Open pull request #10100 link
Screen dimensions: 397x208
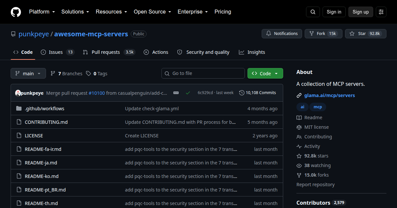coord(97,93)
